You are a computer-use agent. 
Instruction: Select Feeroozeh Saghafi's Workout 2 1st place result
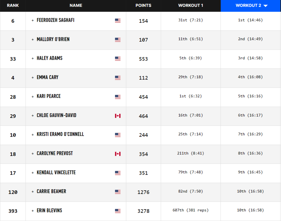click(x=250, y=20)
